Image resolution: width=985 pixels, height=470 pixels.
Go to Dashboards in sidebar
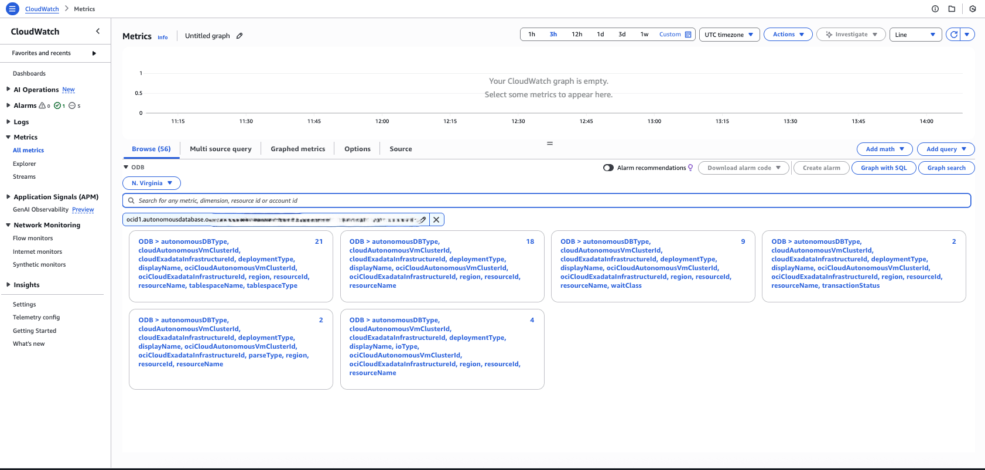coord(29,74)
